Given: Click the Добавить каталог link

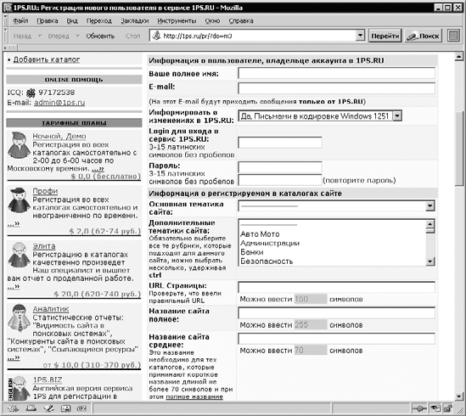Looking at the screenshot, I should point(47,59).
